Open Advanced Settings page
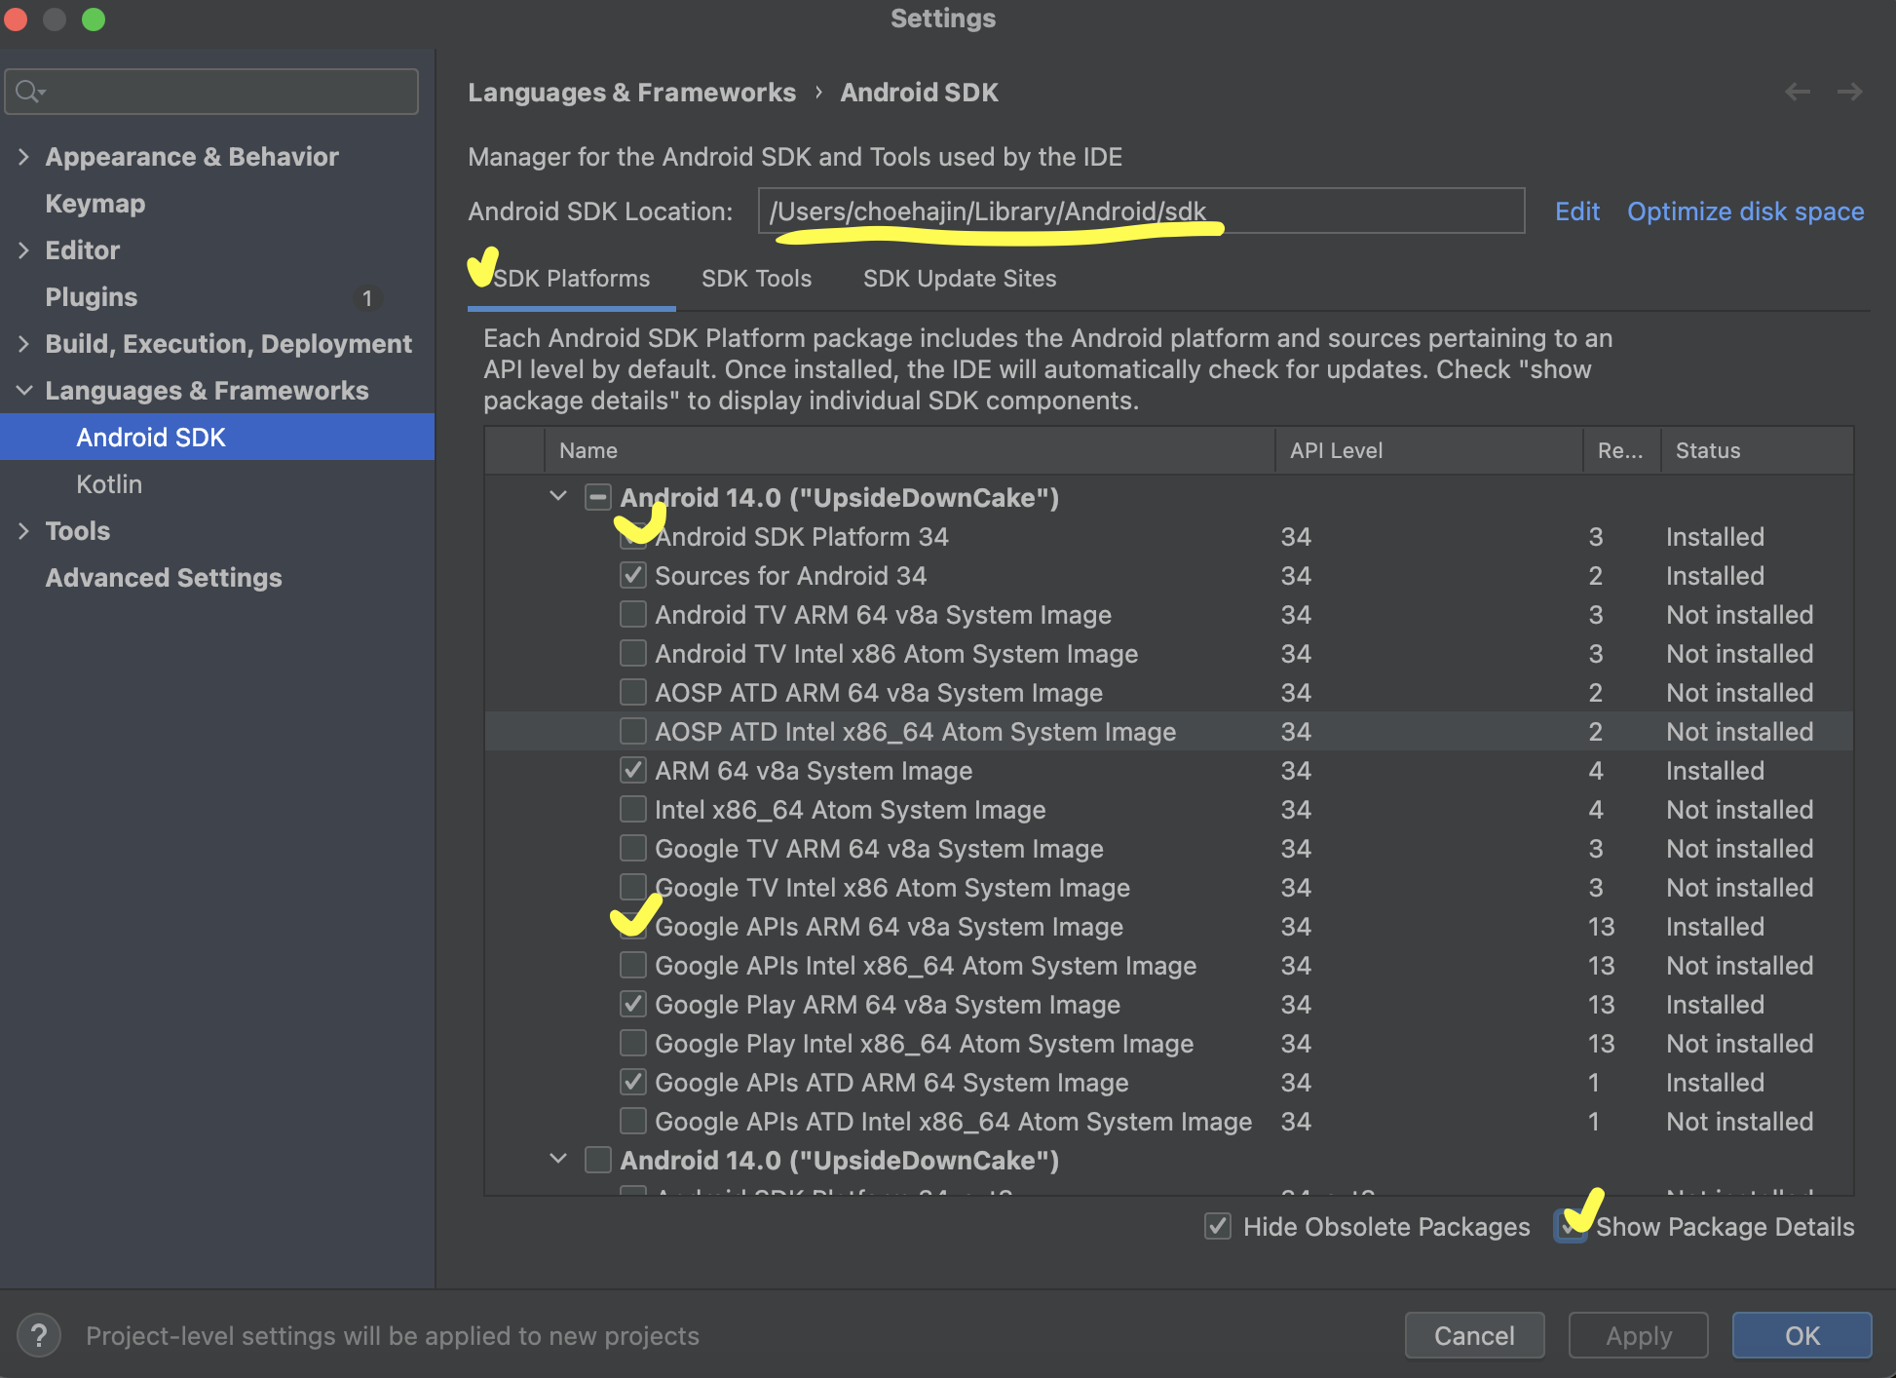 (164, 578)
